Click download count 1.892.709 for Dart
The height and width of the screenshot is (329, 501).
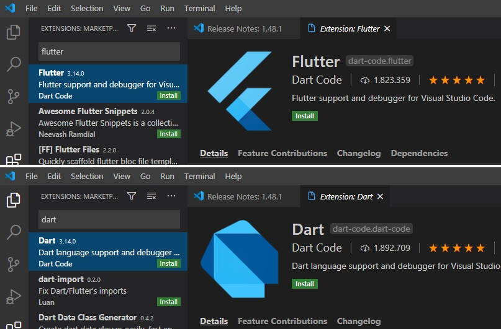[x=386, y=248]
